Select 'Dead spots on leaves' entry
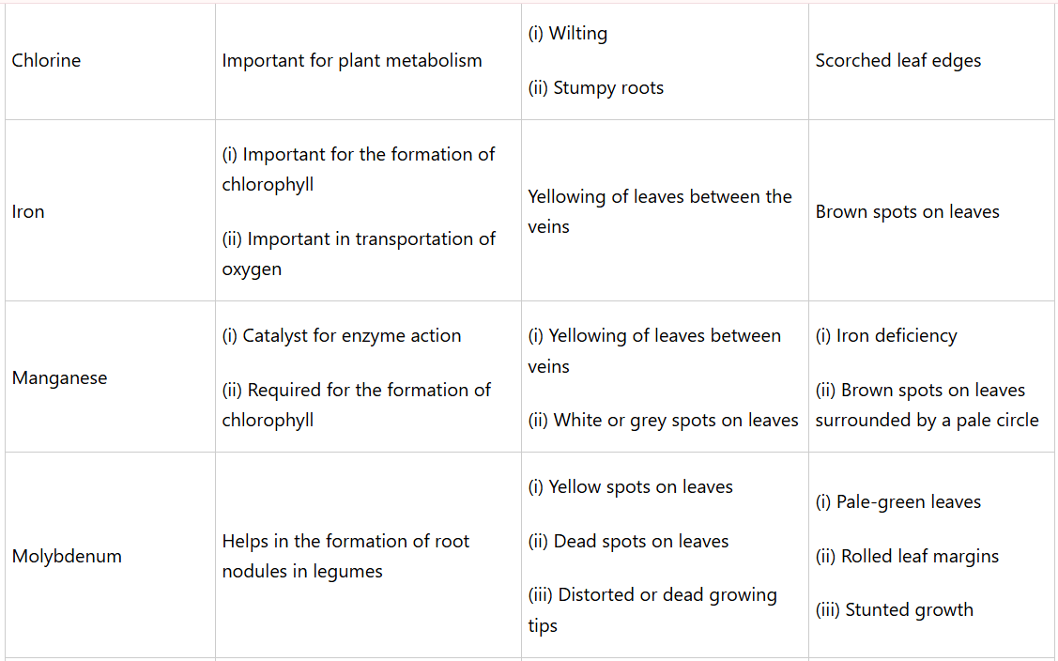Screen dimensions: 1058x661 640,542
